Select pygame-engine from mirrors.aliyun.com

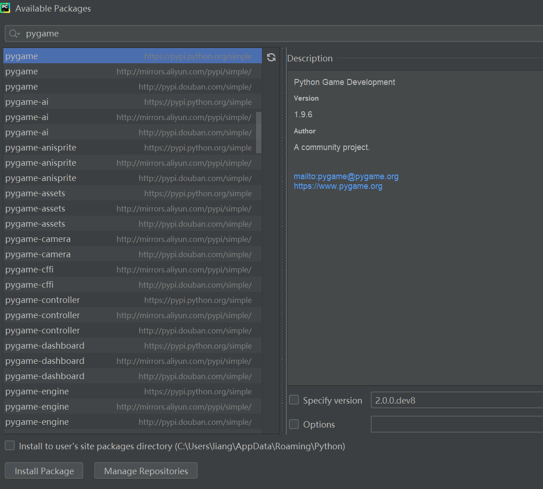(133, 406)
